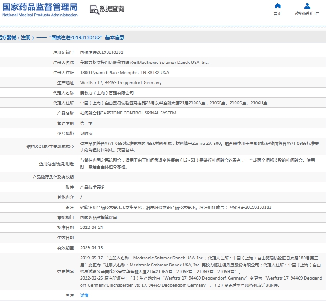Click approval date 2022-04-24
The image size is (326, 302).
coord(91,228)
